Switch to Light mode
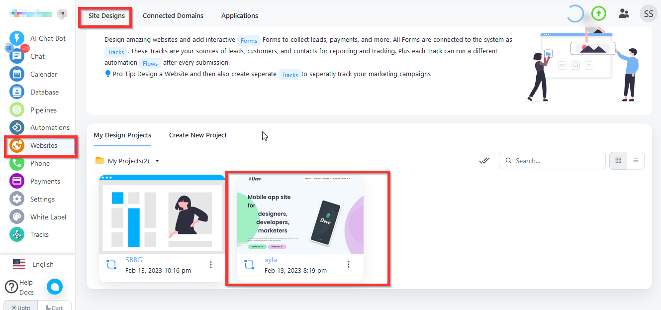Screen dimensions: 661x310 coord(21,307)
